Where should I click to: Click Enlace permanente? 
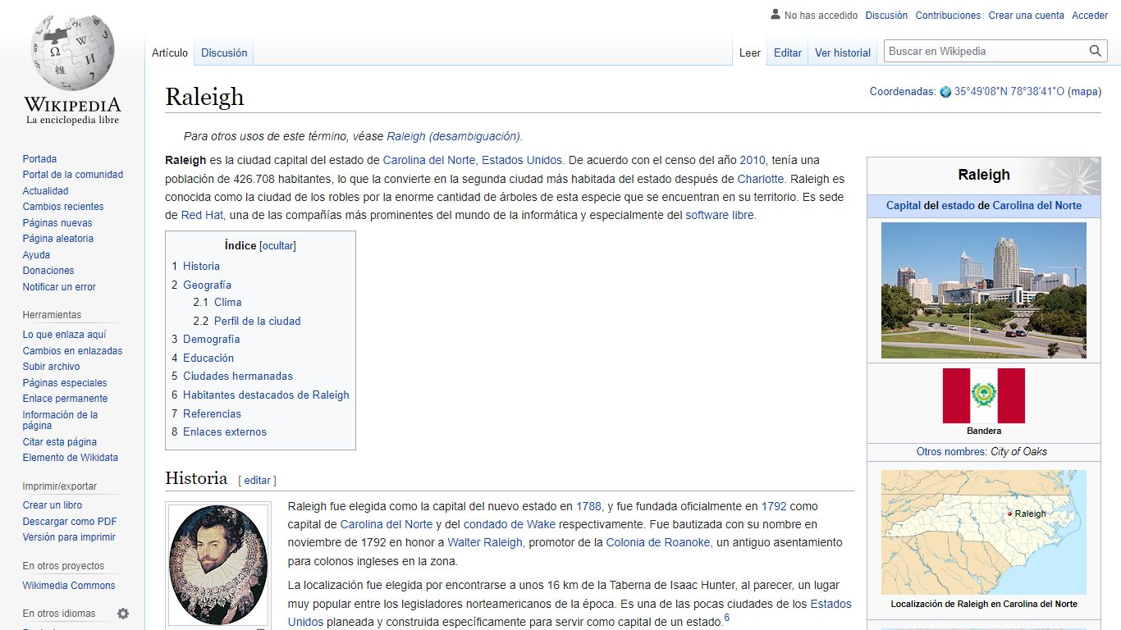point(65,399)
